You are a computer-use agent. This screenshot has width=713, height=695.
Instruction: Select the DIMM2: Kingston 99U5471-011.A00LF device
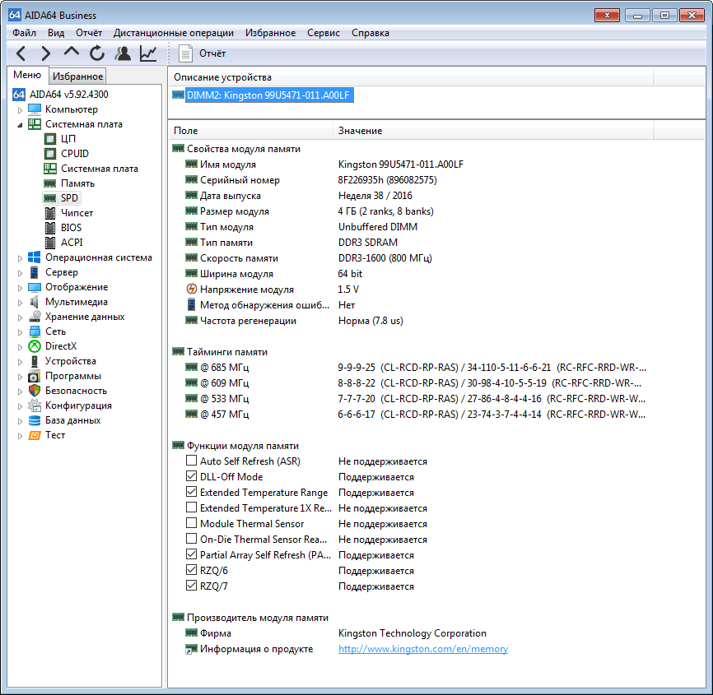tap(269, 95)
